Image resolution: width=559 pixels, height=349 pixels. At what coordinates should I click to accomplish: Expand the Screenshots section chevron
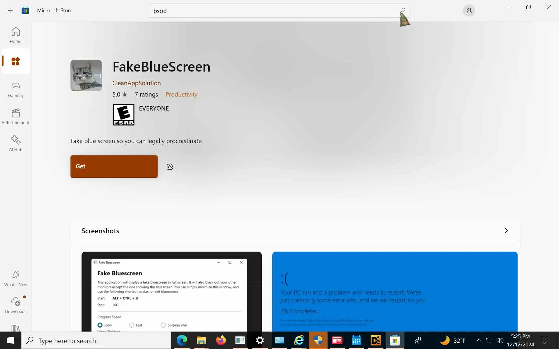(x=506, y=231)
